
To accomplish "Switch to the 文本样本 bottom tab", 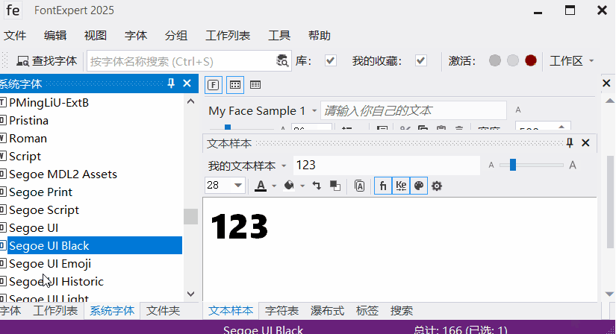I will [x=231, y=311].
